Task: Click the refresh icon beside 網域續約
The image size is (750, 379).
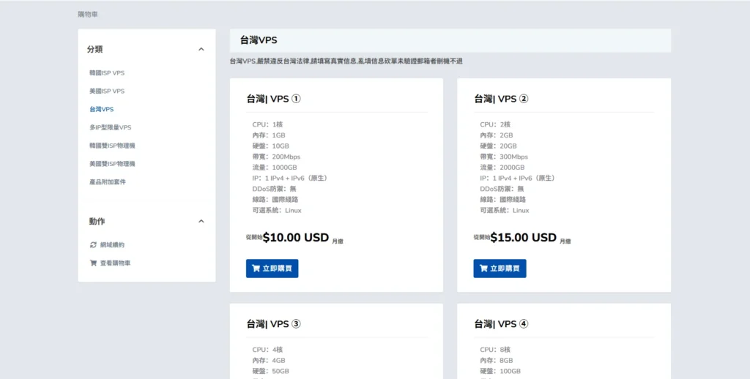Action: (x=93, y=244)
